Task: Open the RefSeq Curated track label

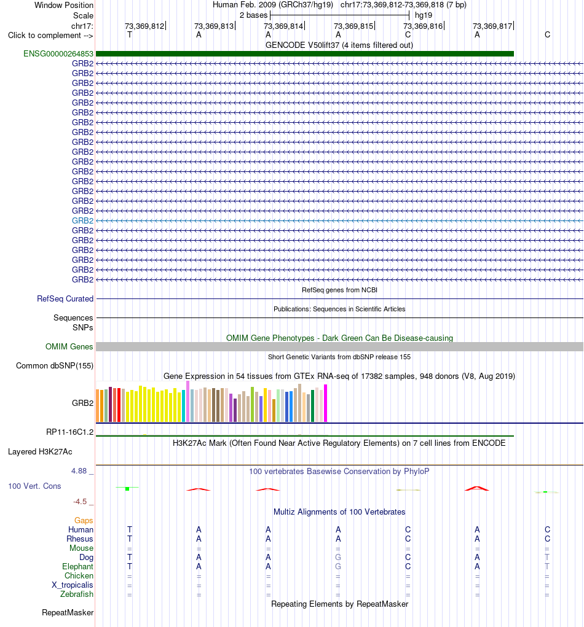Action: point(65,298)
